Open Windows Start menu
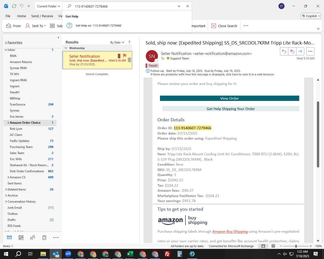Viewport: 324px width, 259px height. click(6, 254)
